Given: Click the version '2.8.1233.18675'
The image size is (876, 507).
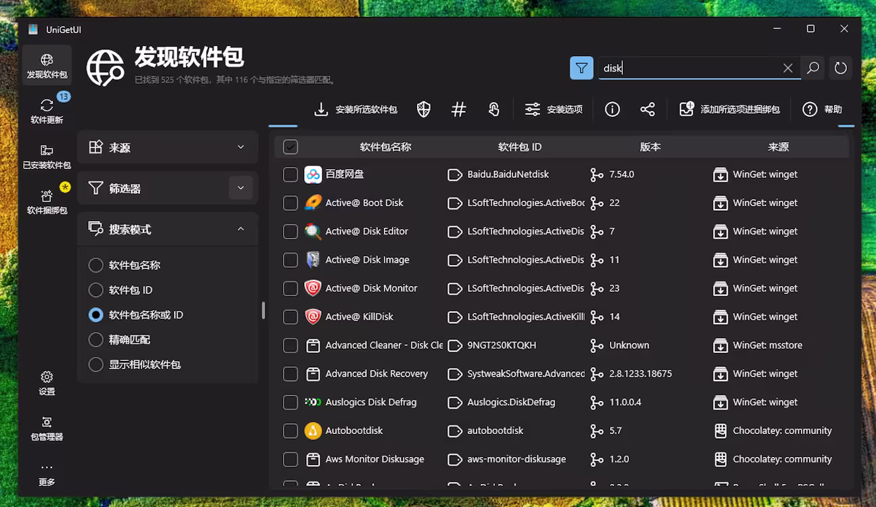Looking at the screenshot, I should coord(640,374).
